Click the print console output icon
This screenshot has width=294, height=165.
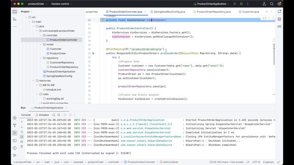click(22, 142)
